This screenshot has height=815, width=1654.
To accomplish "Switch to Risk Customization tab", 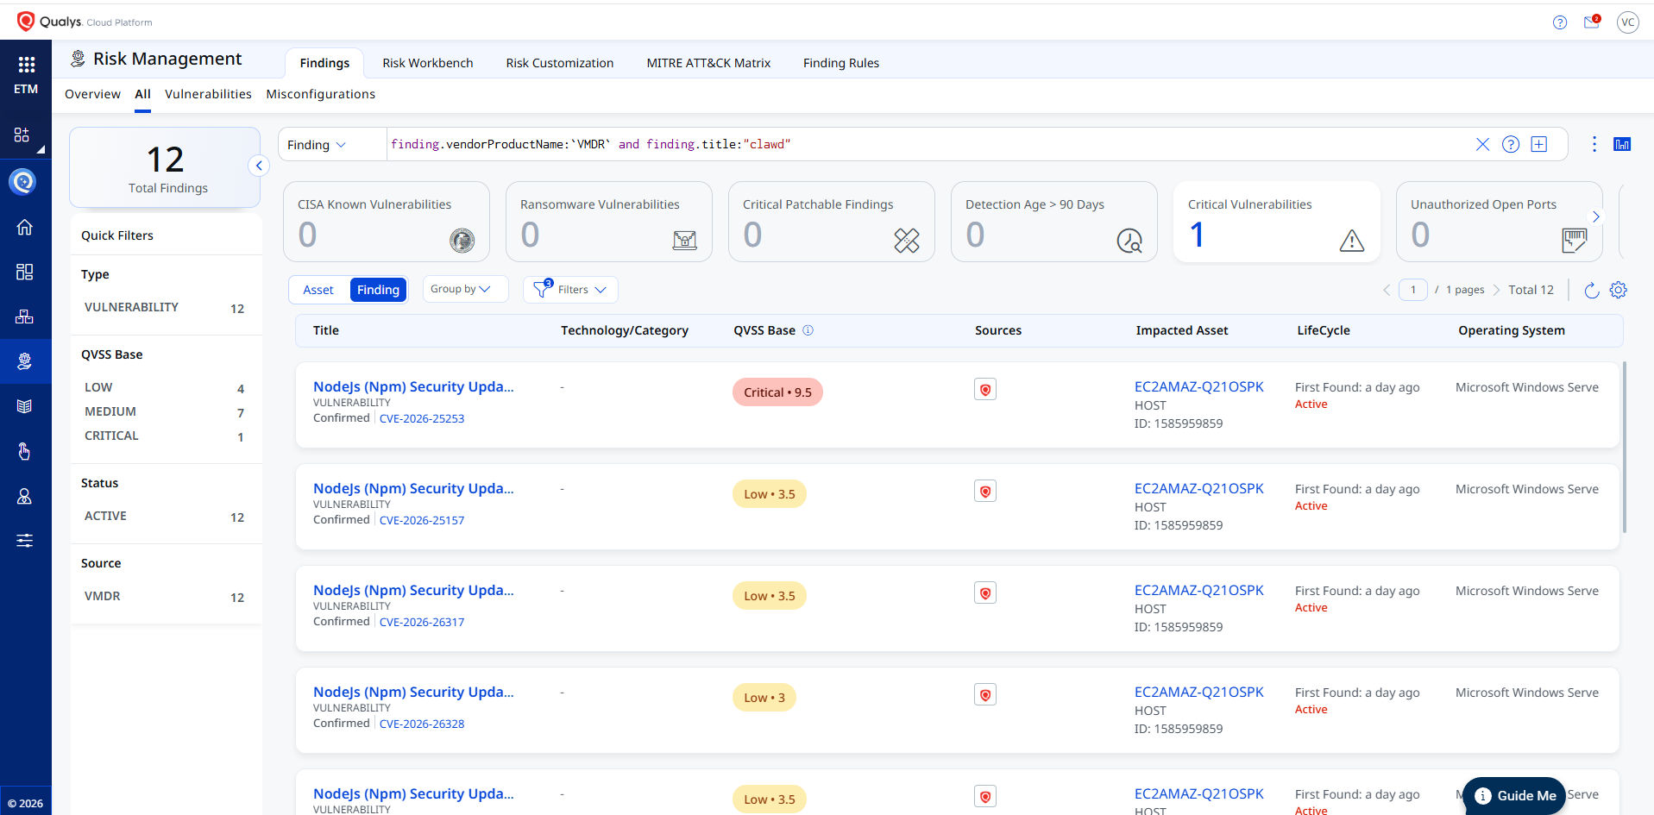I will click(x=560, y=63).
